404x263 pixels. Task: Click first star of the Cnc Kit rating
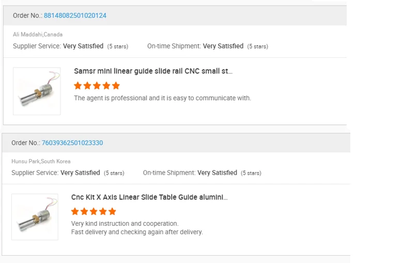(x=75, y=211)
